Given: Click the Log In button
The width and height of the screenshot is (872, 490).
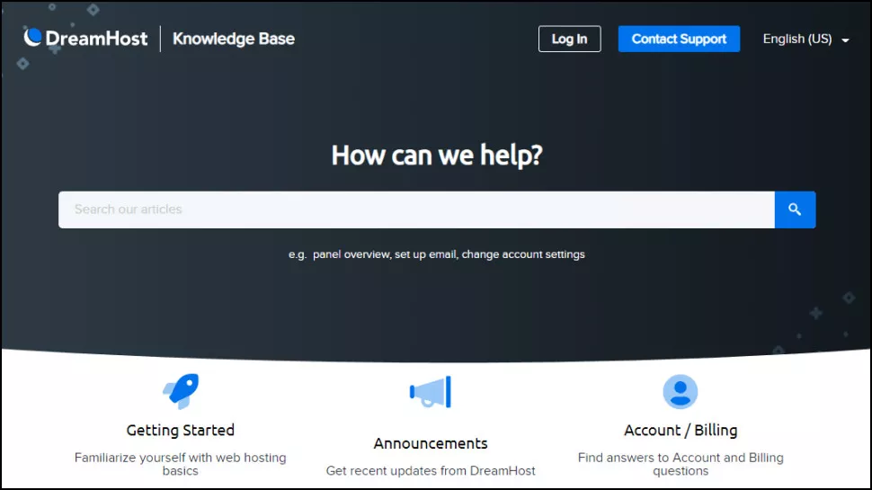Looking at the screenshot, I should [x=569, y=39].
